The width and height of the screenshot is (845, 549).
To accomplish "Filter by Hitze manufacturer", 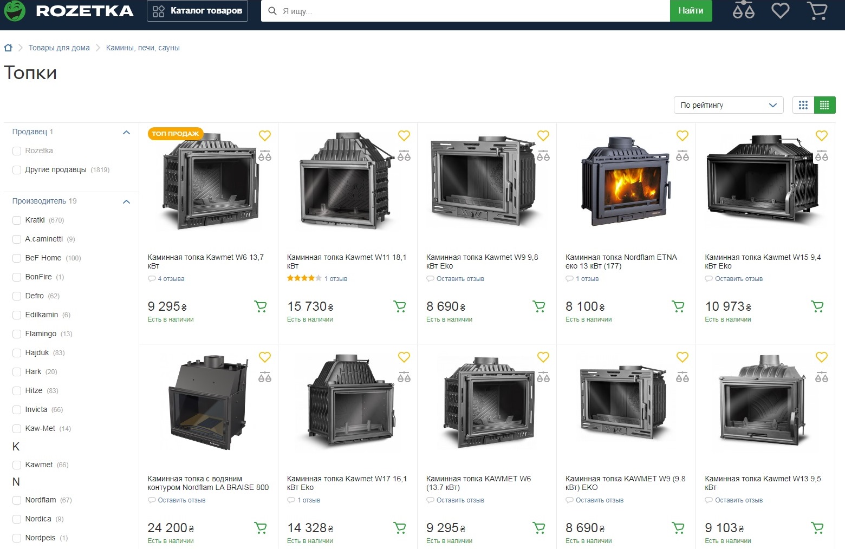I will click(17, 391).
